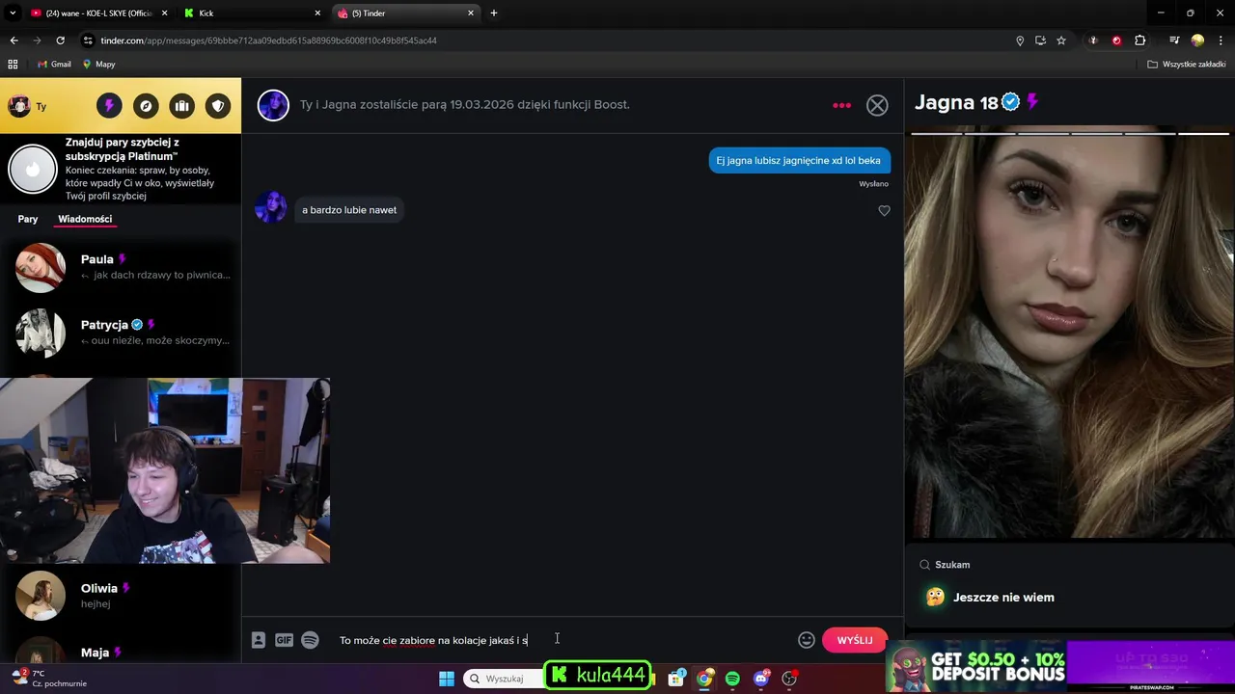
Task: Open the tab search dropdown arrow
Action: tap(13, 13)
